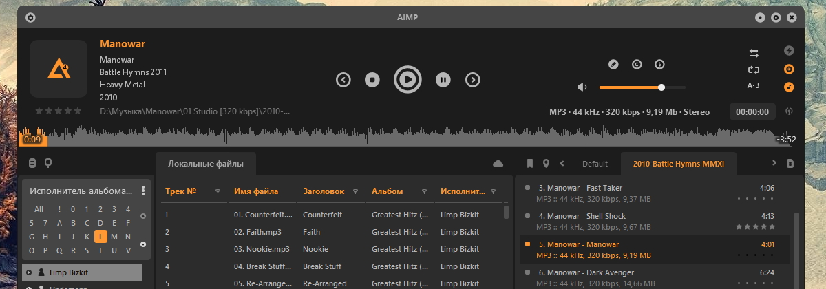Image resolution: width=826 pixels, height=289 pixels.
Task: Select Limp Bizkit in artist tree
Action: pos(83,272)
